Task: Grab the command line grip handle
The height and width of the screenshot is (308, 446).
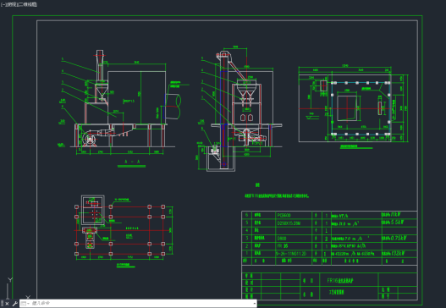Action: [x=2, y=304]
